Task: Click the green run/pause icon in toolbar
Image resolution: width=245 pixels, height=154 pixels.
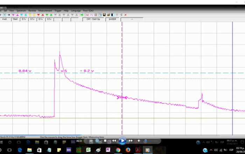Action: pos(82,15)
